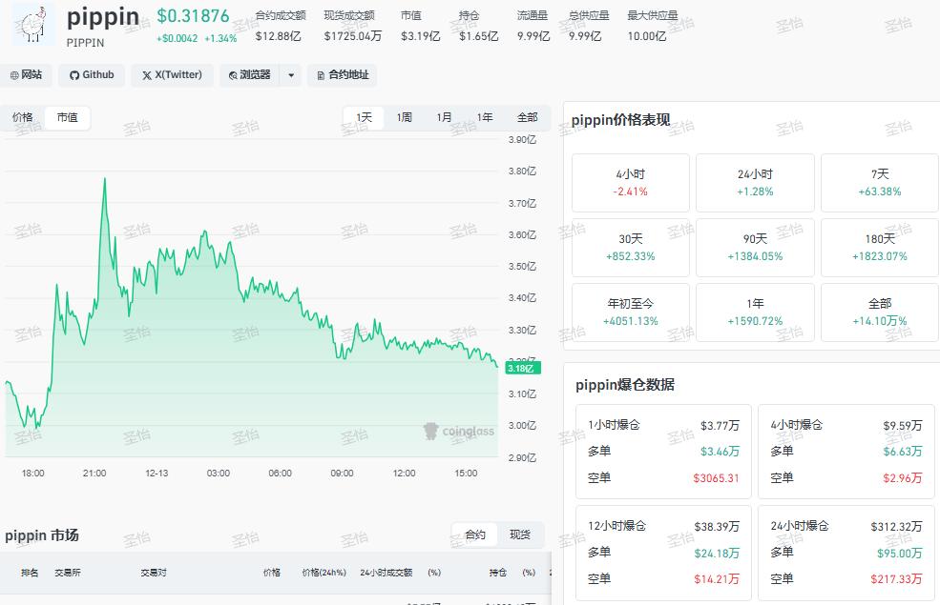940x605 pixels.
Task: Open the 浏览器 block explorer
Action: point(249,75)
